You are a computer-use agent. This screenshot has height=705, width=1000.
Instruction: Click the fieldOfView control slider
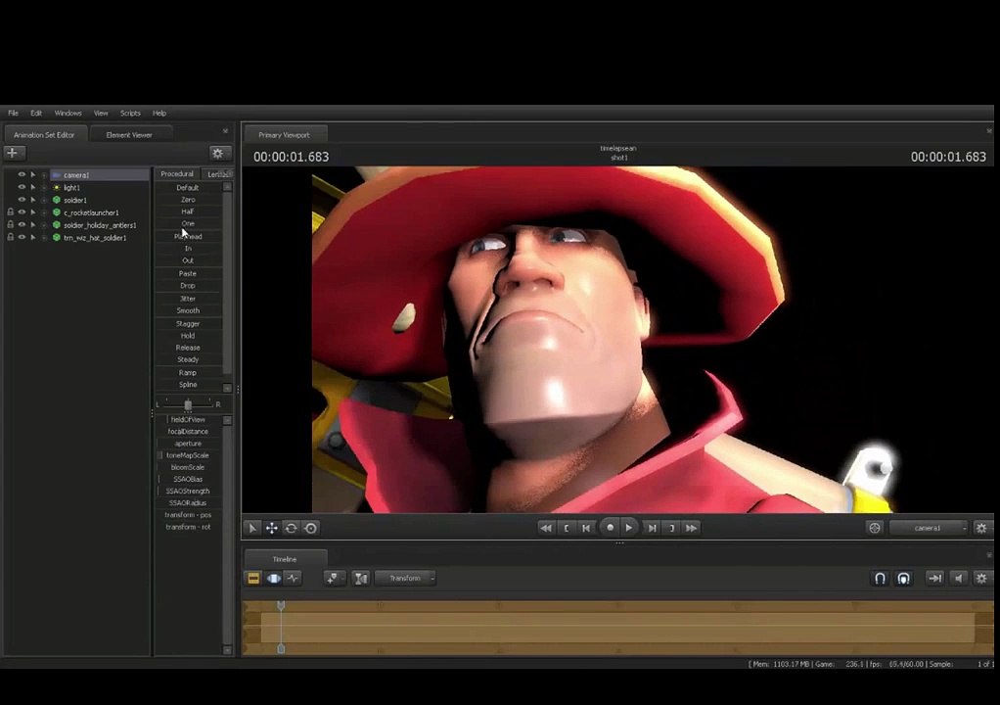point(188,420)
